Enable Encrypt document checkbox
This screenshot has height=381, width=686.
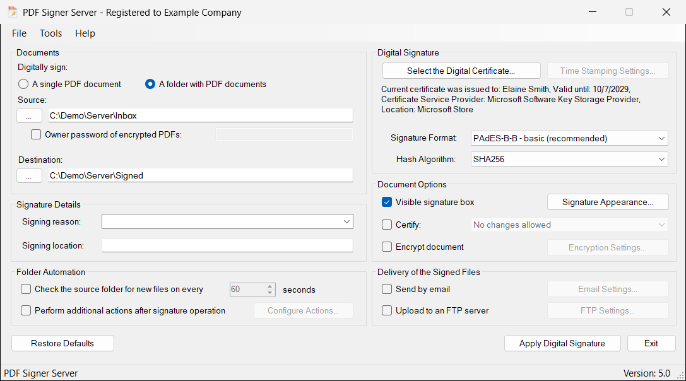coord(387,247)
